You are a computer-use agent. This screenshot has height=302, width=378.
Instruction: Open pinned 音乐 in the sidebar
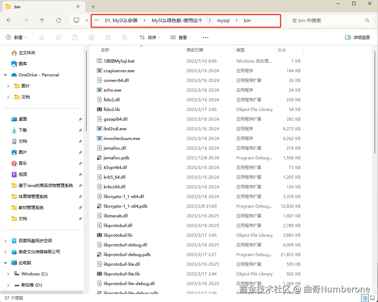tap(19, 163)
